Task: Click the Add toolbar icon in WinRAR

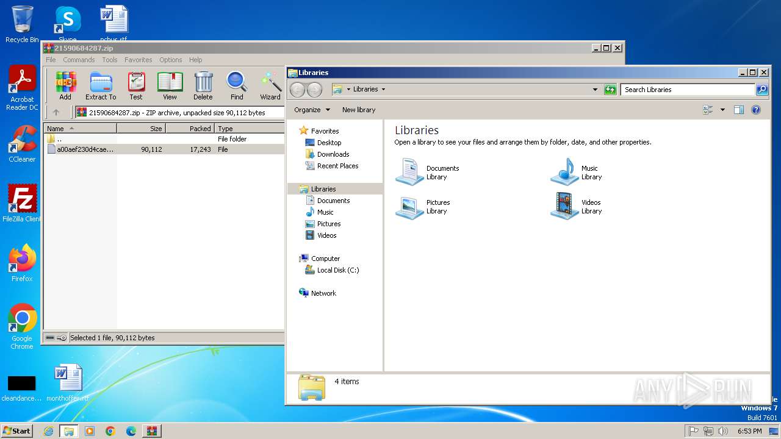Action: [x=65, y=85]
